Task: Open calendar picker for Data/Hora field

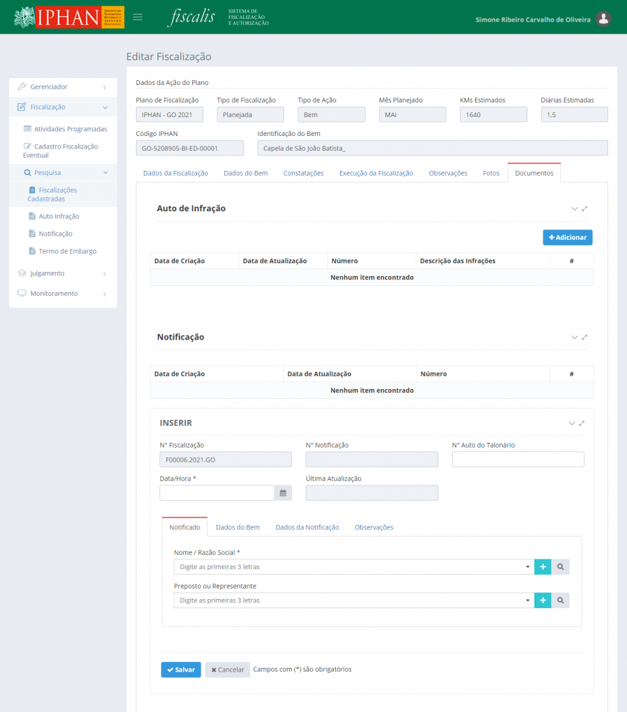Action: (283, 493)
